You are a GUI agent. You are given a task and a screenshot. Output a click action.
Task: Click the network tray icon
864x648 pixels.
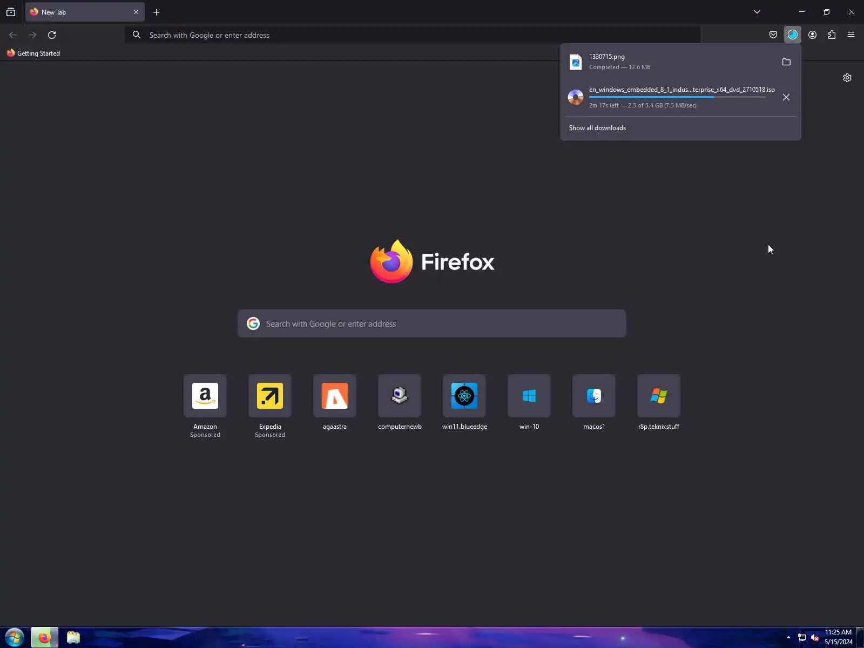point(802,638)
